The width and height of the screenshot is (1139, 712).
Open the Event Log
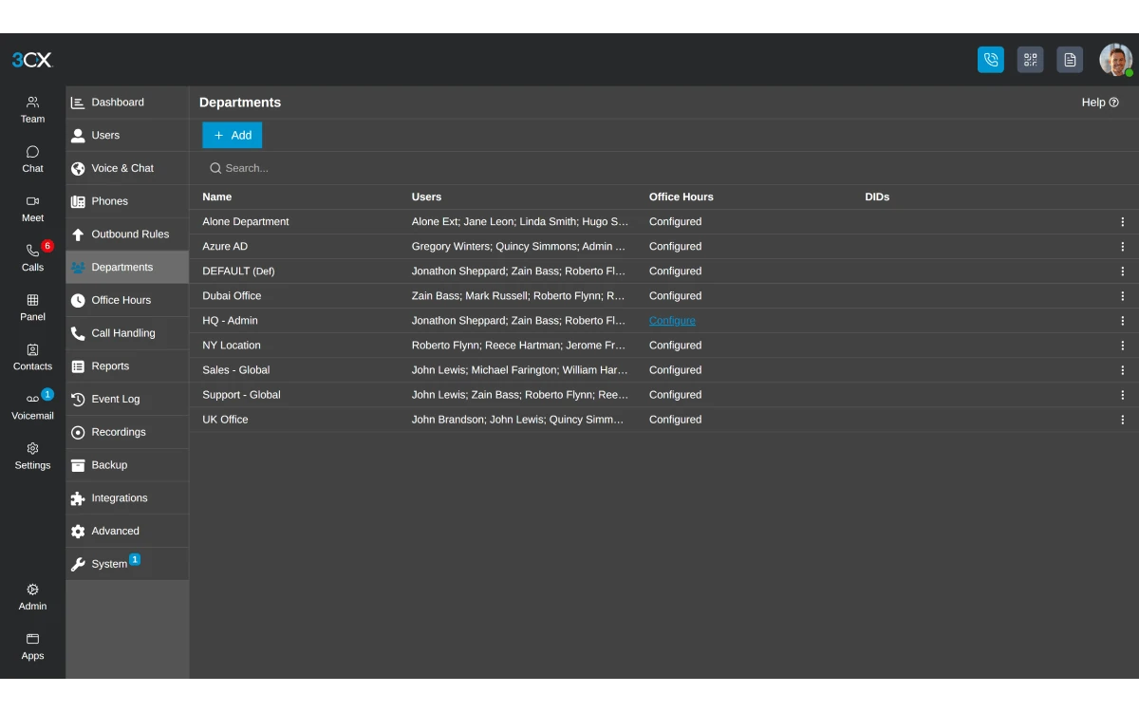click(x=127, y=400)
